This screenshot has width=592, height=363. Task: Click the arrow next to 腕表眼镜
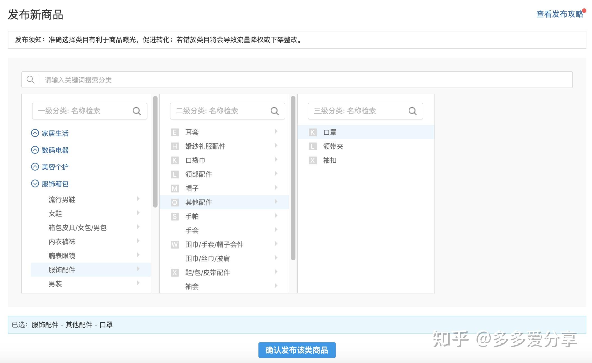(x=138, y=255)
